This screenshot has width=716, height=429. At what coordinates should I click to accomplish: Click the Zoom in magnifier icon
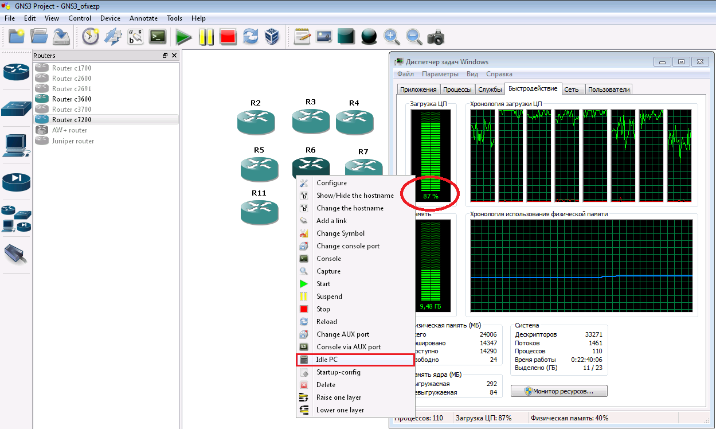point(392,37)
